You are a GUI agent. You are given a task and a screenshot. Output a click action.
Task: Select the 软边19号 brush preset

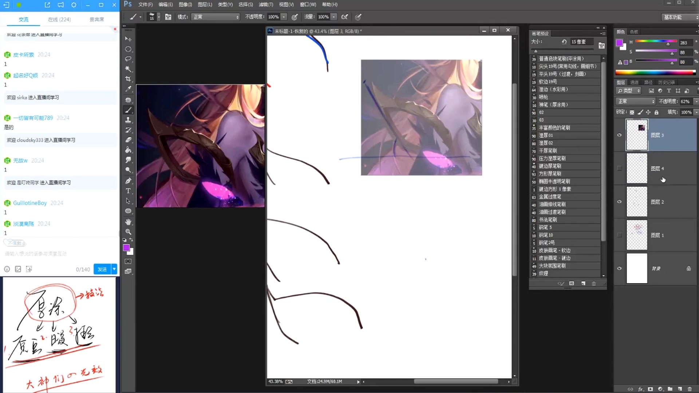565,82
